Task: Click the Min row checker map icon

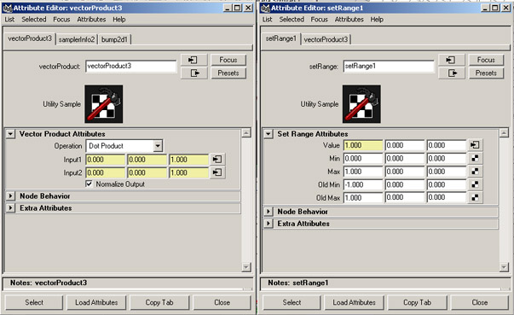Action: pos(475,158)
